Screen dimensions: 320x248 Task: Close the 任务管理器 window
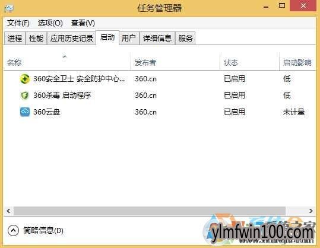(303, 6)
